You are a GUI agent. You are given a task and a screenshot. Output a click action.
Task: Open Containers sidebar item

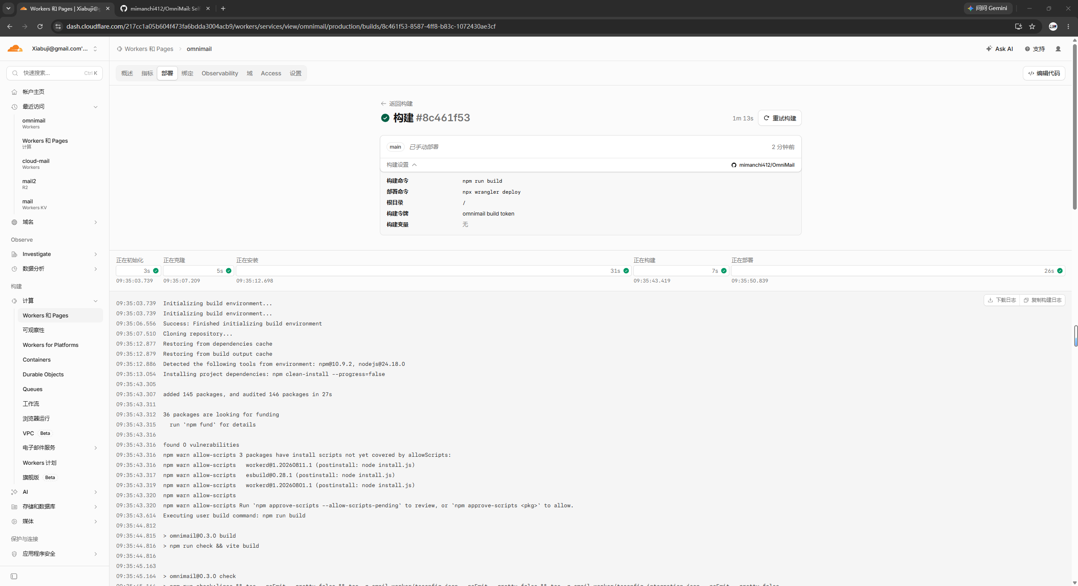click(x=37, y=360)
